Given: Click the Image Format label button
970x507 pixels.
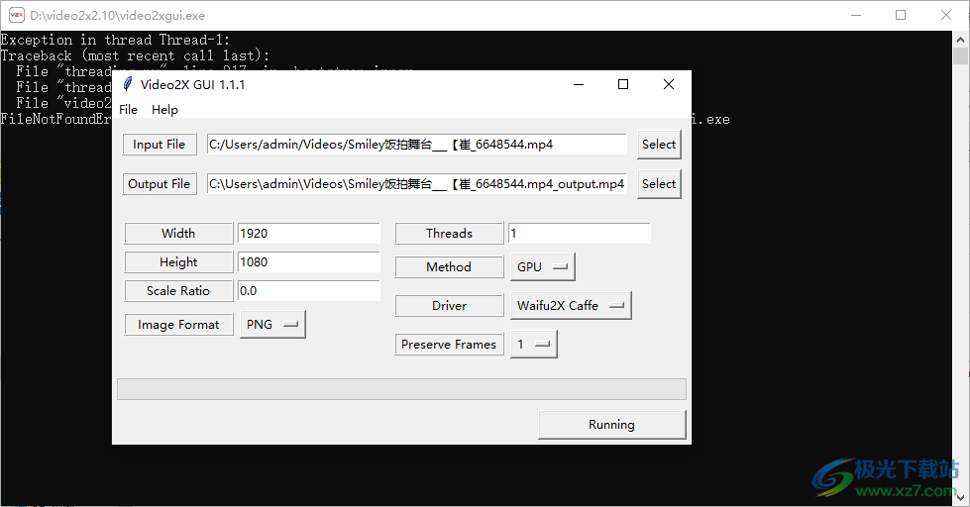Looking at the screenshot, I should 178,324.
